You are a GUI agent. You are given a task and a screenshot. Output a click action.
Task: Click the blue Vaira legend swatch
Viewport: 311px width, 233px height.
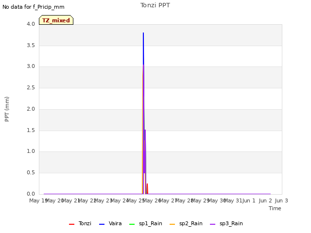102,224
